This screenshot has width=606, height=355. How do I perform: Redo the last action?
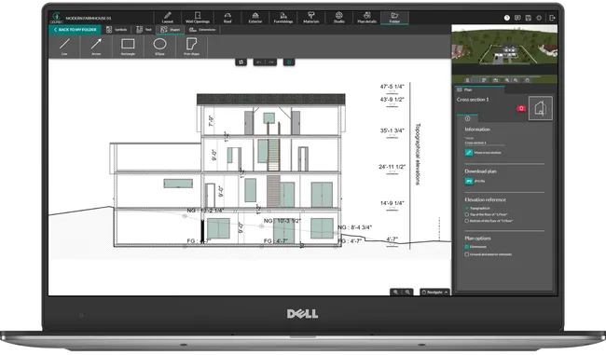click(x=271, y=62)
